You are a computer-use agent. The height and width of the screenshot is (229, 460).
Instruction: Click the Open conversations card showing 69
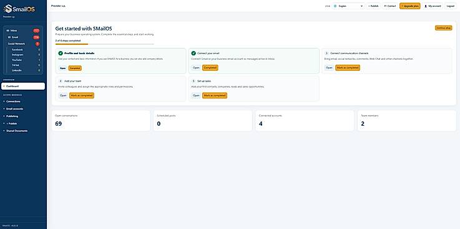(100, 121)
